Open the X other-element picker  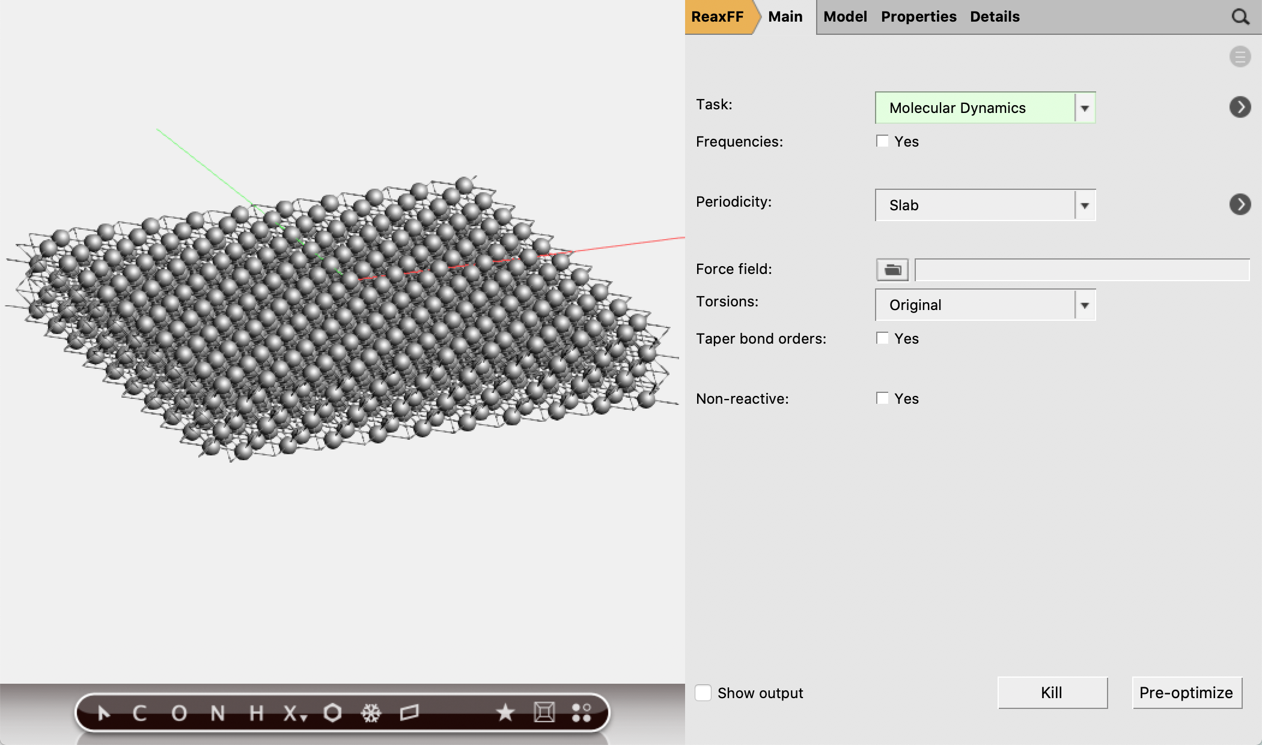(x=294, y=713)
